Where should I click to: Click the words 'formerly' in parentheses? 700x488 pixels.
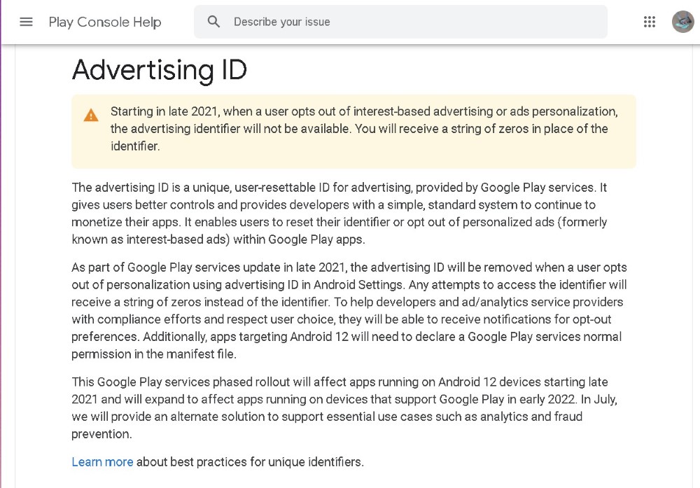583,222
